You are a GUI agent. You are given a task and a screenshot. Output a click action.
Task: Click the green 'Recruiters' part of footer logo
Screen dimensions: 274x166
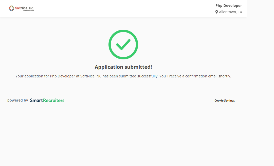[x=54, y=100]
